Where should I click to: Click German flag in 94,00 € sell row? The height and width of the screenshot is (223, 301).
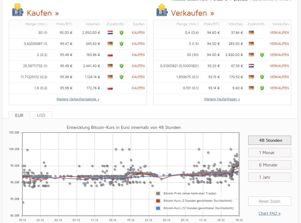251,55
